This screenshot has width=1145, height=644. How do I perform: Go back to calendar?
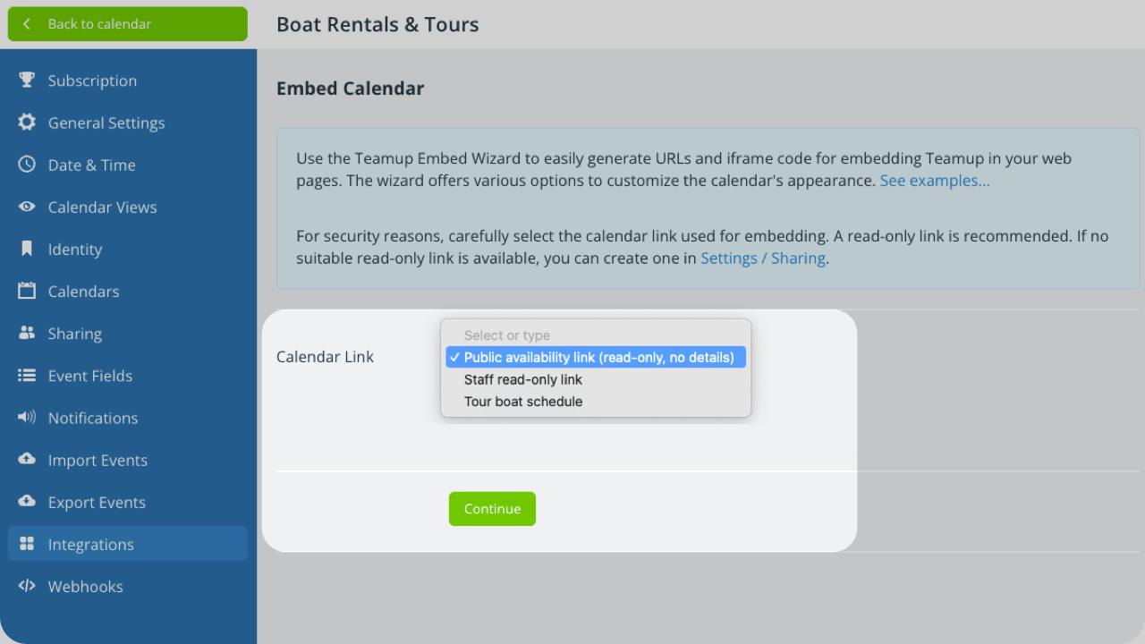click(128, 24)
